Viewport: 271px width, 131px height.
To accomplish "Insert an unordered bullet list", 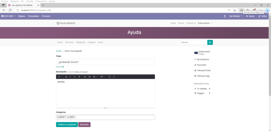I will click(x=85, y=77).
